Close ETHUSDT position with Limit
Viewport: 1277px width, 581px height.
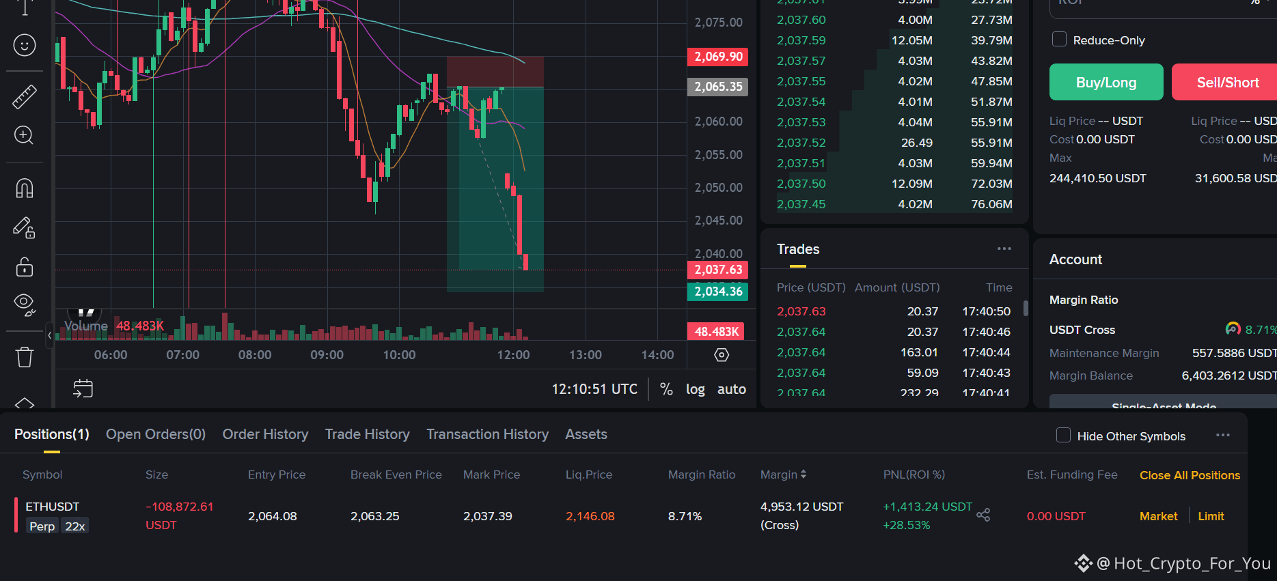coord(1211,516)
